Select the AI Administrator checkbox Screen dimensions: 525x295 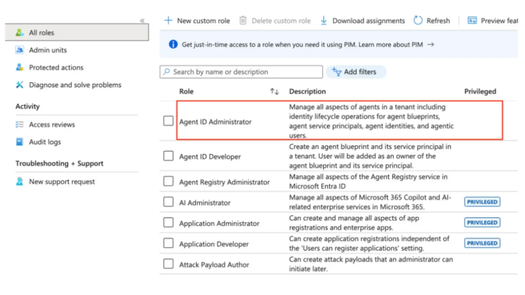pyautogui.click(x=168, y=202)
